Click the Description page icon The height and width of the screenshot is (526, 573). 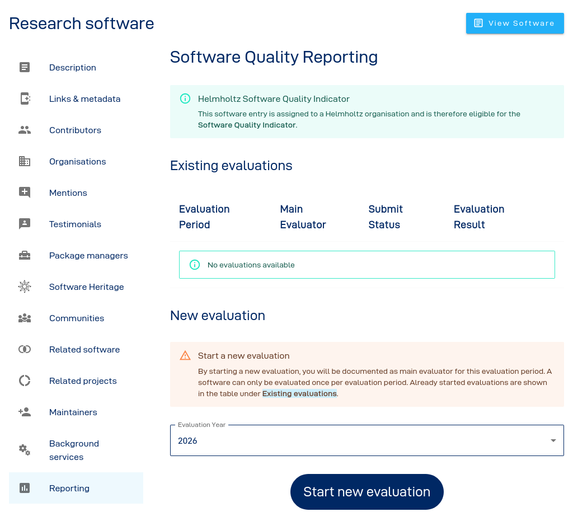click(x=25, y=67)
